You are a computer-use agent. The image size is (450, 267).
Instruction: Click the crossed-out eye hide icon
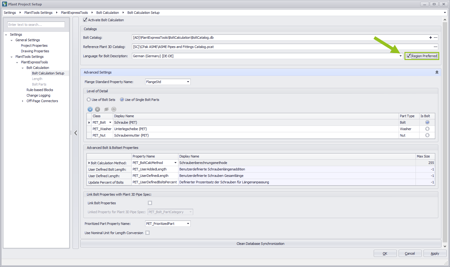(x=106, y=109)
